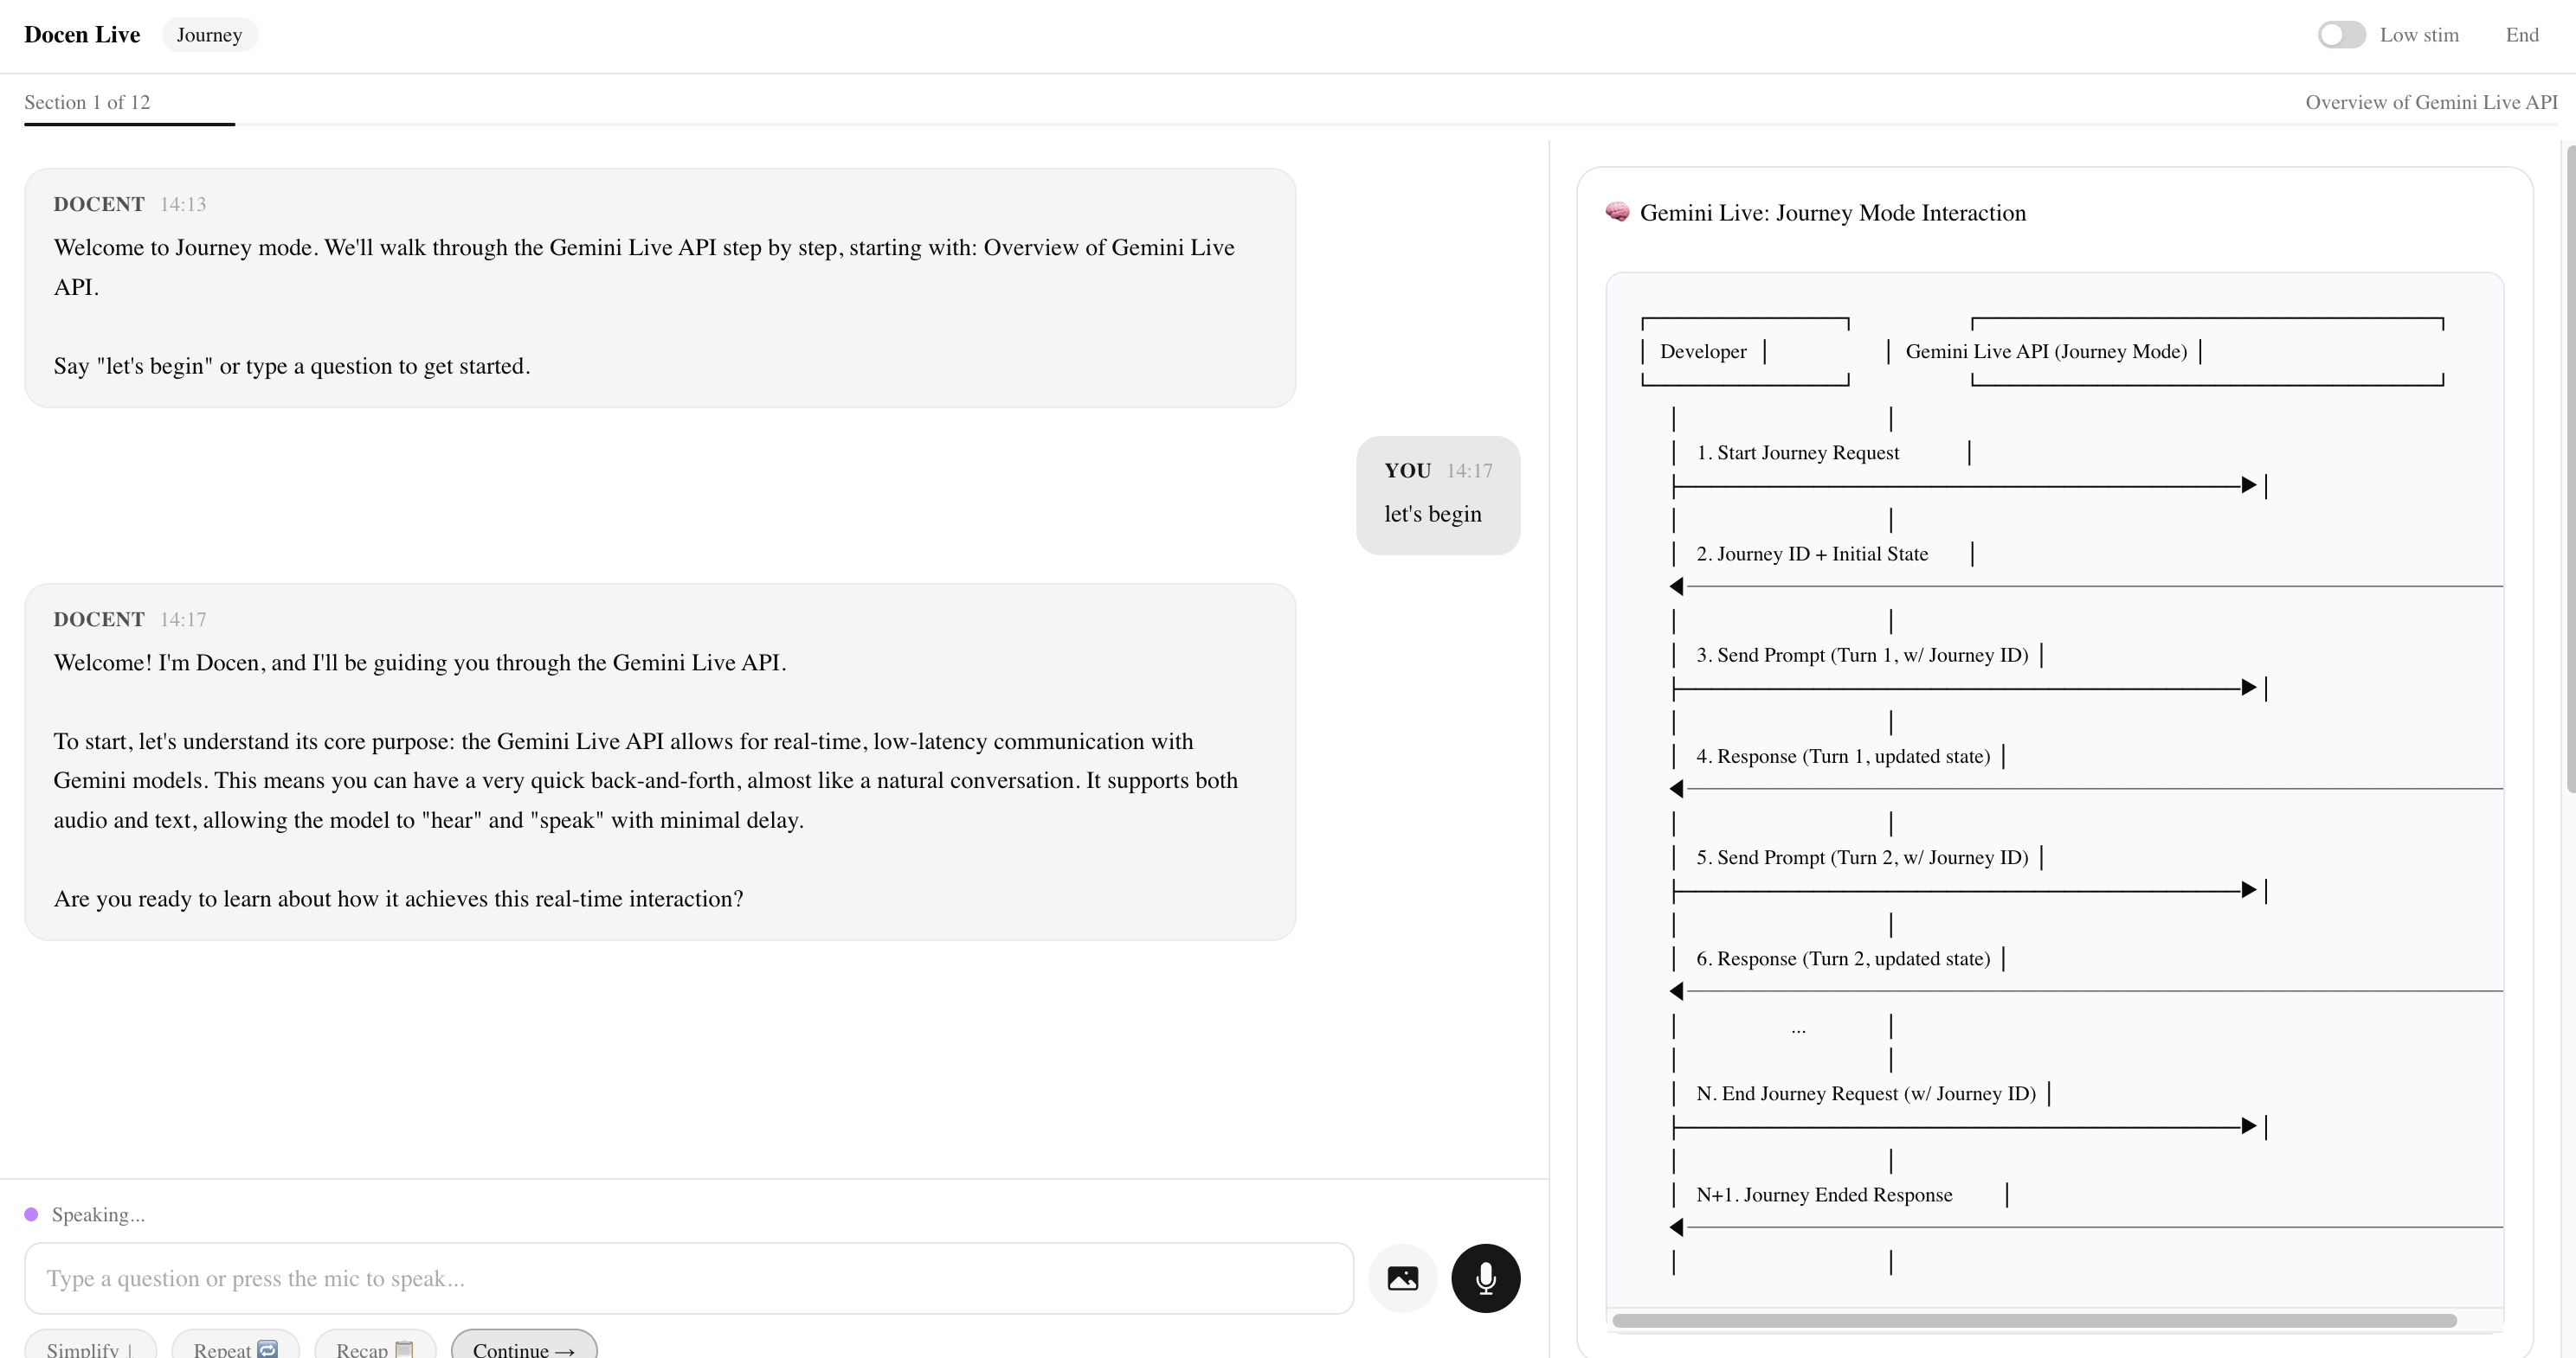The height and width of the screenshot is (1358, 2576).
Task: Click the "let's begin" user message bubble
Action: (1438, 495)
